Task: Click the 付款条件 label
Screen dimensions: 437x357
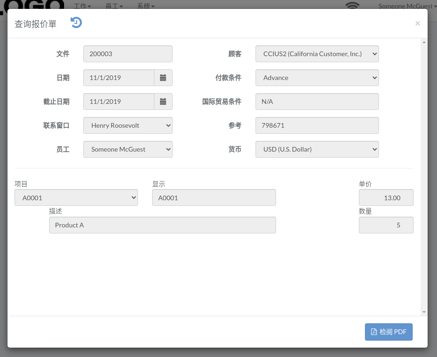Action: (x=228, y=78)
